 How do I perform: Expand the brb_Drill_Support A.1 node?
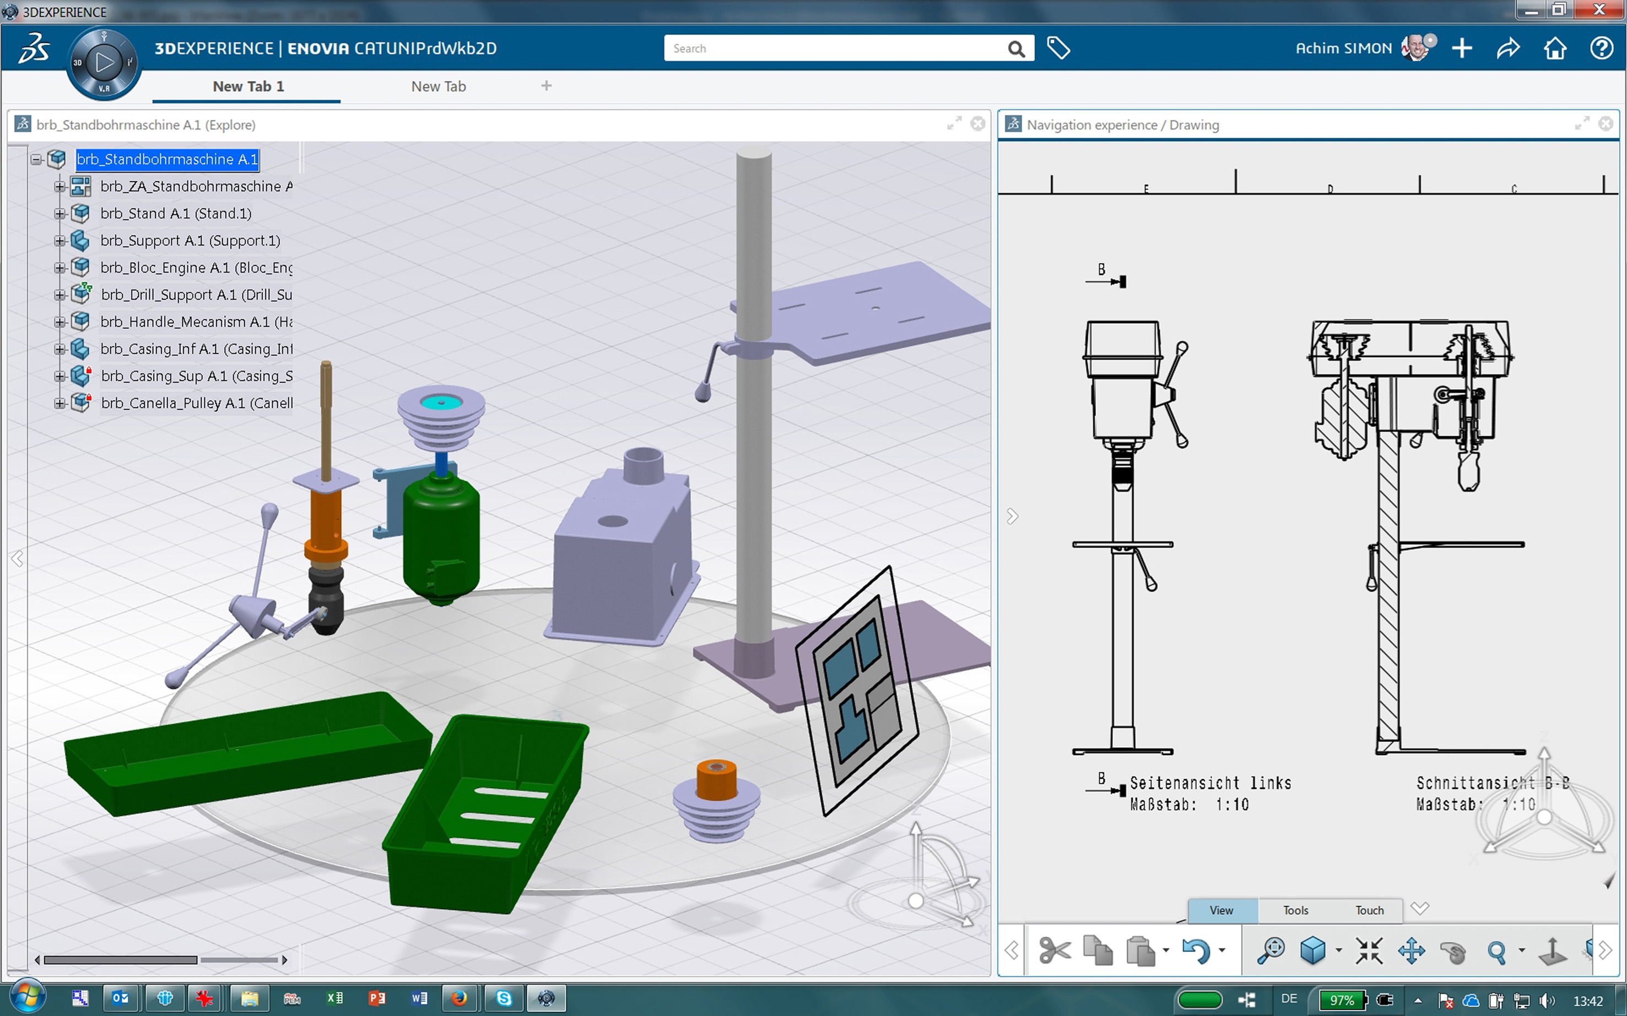(60, 295)
